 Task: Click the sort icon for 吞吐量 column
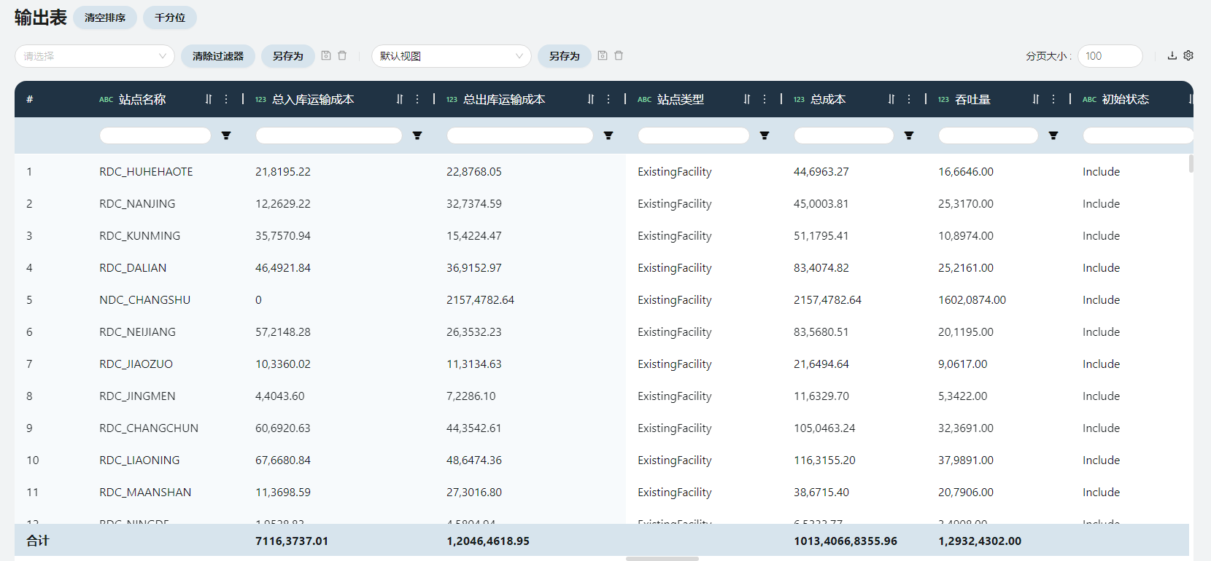click(x=1036, y=99)
